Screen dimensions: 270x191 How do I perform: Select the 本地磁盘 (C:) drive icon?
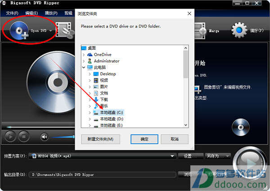(x=96, y=113)
